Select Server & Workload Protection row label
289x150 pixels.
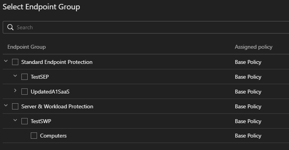coord(57,106)
